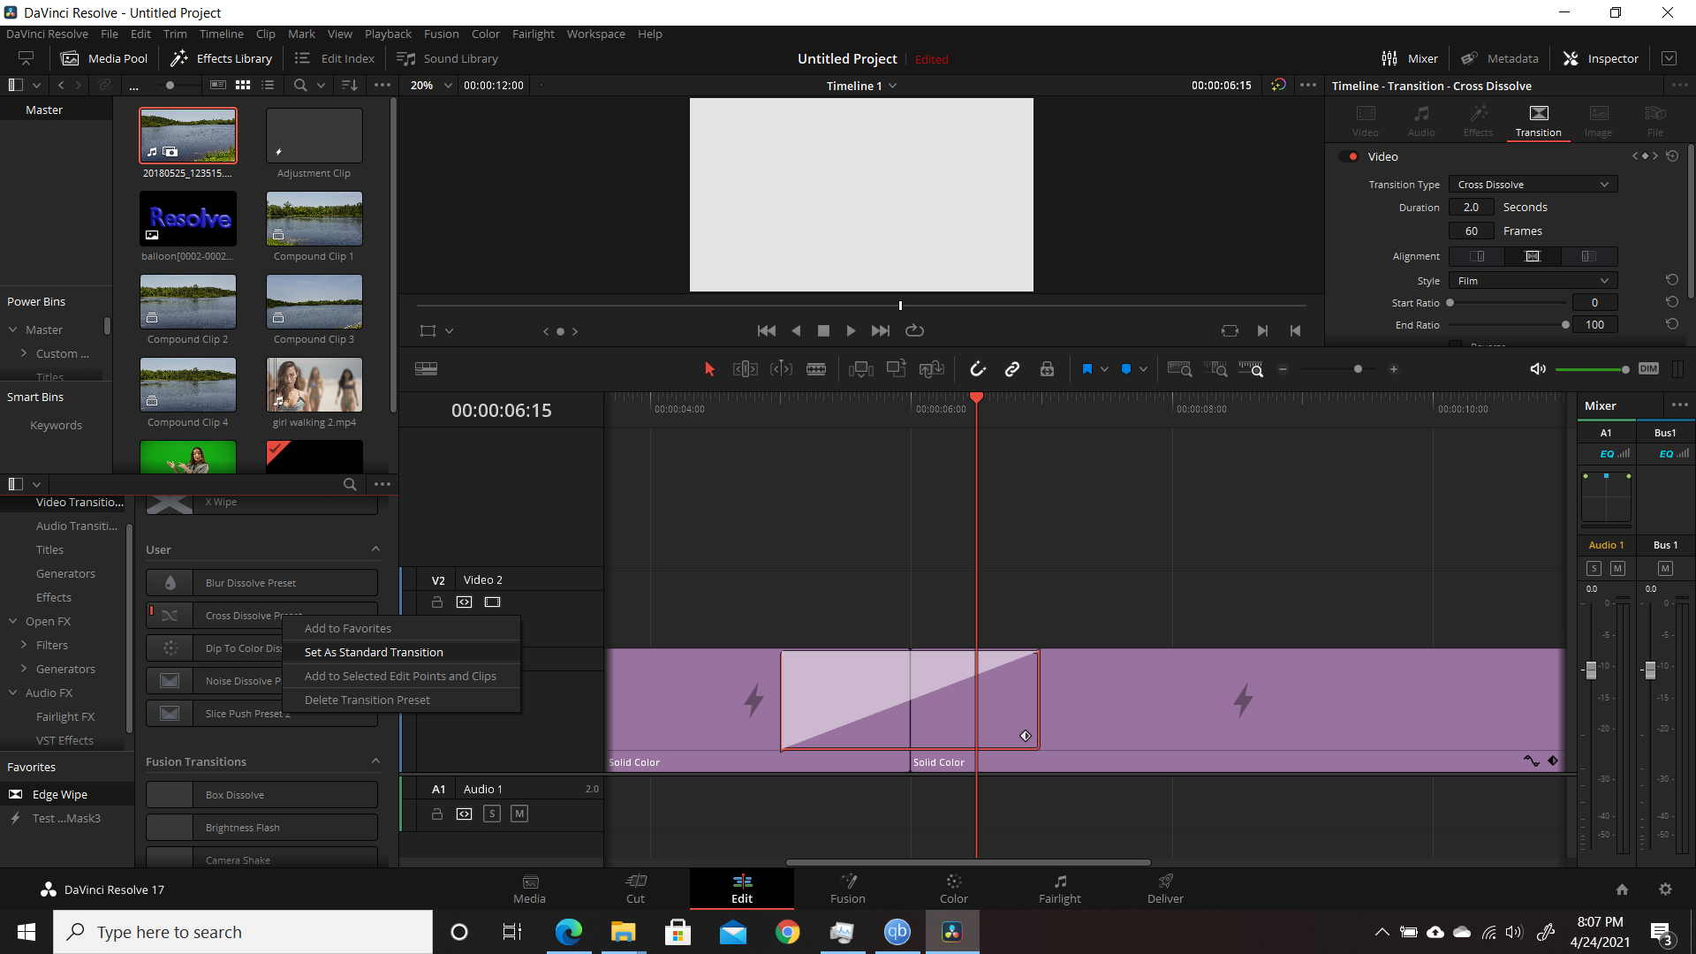Open the Transition Type dropdown
Image resolution: width=1696 pixels, height=954 pixels.
(x=1533, y=185)
